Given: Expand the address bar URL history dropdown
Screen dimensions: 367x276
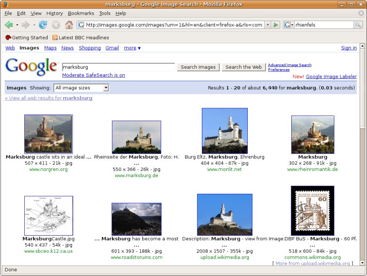Looking at the screenshot, I should coord(268,25).
